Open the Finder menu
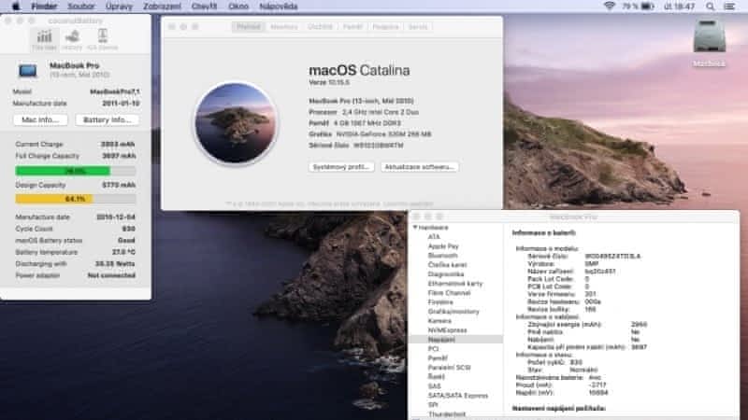748x420 pixels. [44, 7]
